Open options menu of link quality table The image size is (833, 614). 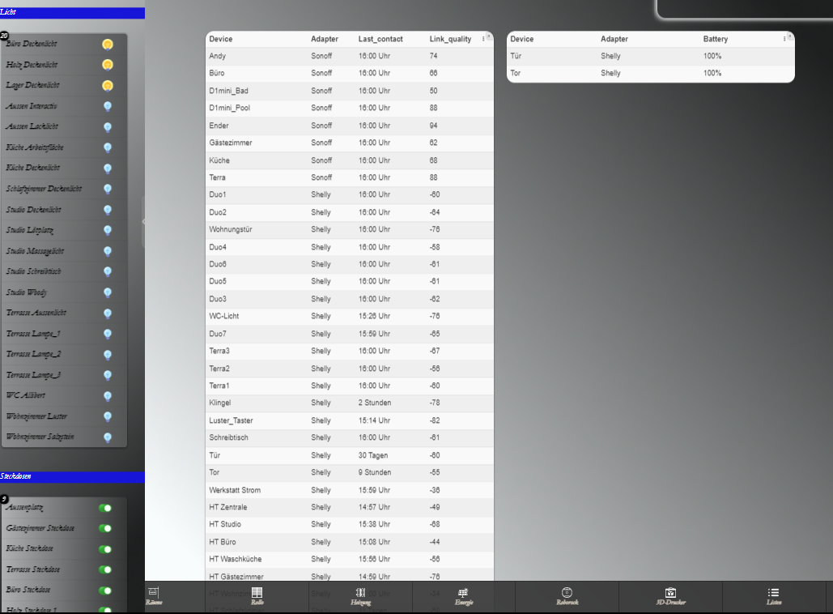tap(484, 38)
